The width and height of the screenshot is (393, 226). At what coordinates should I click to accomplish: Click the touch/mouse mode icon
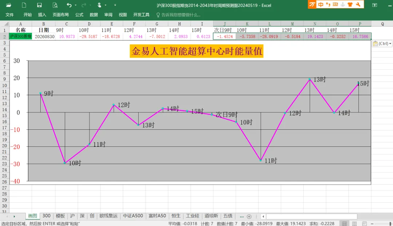coord(99,5)
